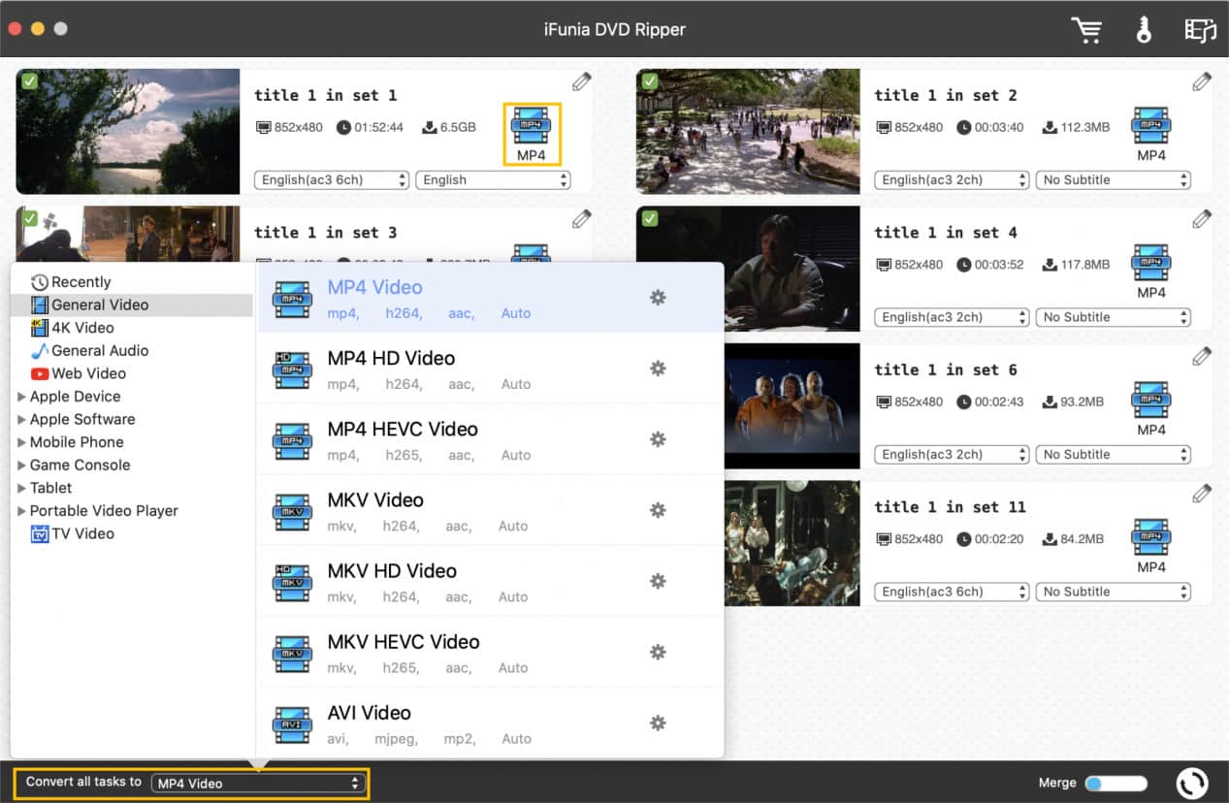
Task: Open settings gear for MP4 HD Video
Action: pos(658,369)
